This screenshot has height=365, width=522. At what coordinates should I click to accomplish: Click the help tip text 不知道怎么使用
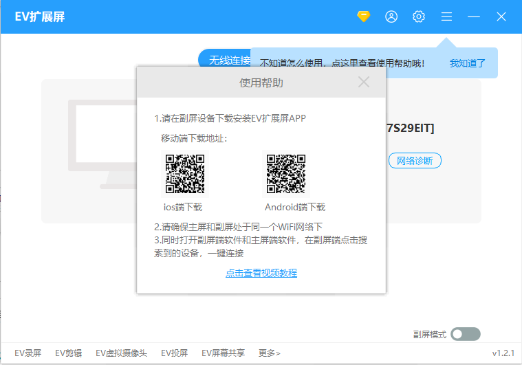342,63
